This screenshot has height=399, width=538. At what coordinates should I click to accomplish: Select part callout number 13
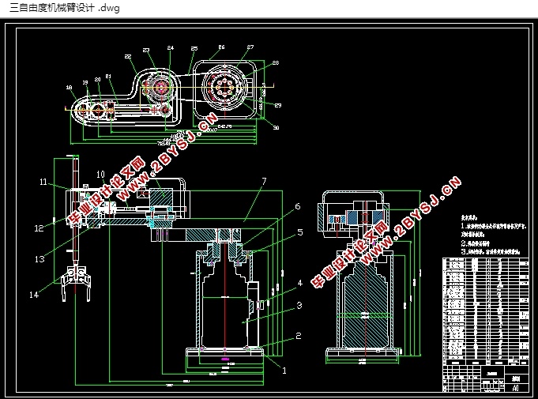pos(40,259)
